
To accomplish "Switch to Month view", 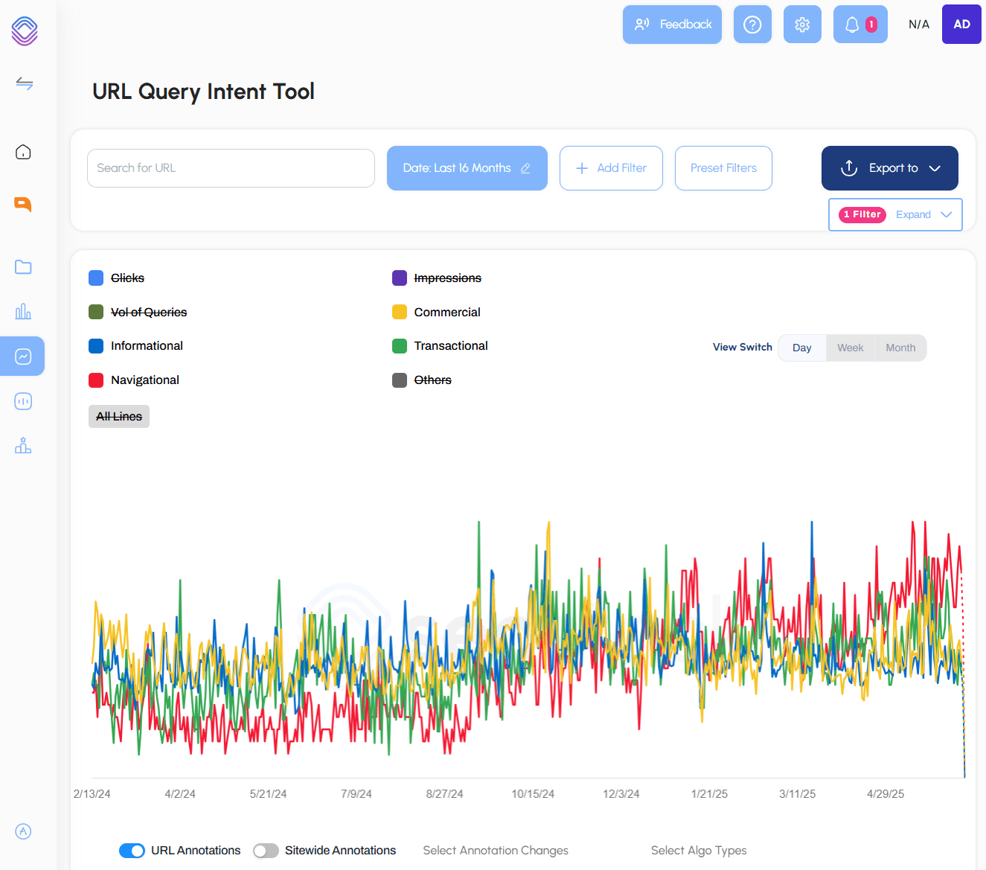I will (x=900, y=348).
